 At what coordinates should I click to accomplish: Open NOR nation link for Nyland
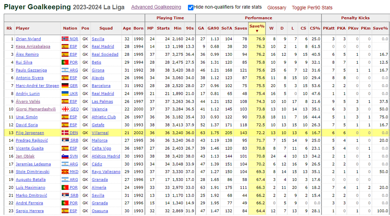74,39
